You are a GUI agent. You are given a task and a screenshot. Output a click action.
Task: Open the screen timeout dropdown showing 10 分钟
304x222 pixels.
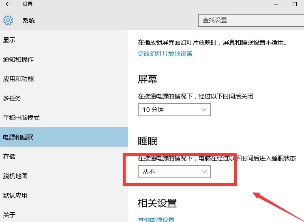tap(174, 110)
